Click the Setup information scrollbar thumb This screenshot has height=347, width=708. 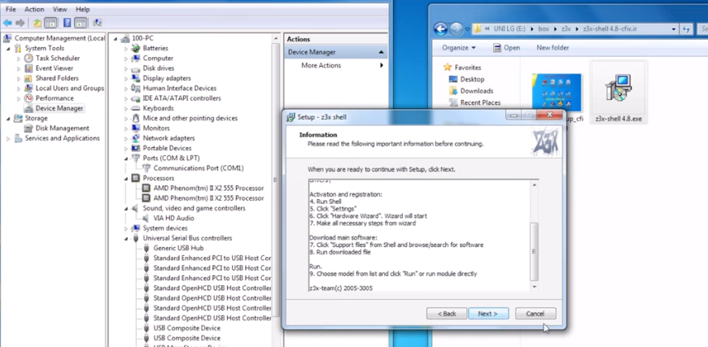point(534,251)
